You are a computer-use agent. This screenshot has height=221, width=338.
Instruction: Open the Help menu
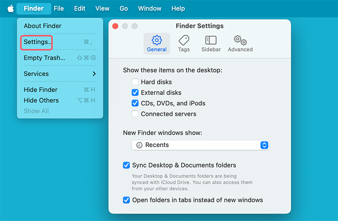point(178,8)
